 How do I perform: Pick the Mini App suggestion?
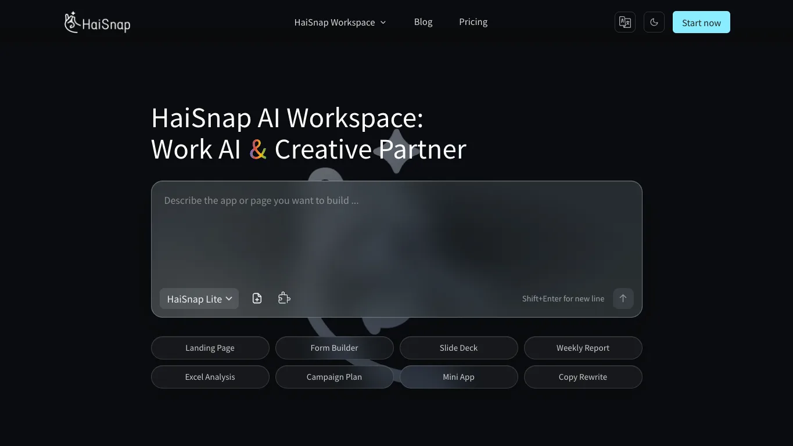coord(459,377)
